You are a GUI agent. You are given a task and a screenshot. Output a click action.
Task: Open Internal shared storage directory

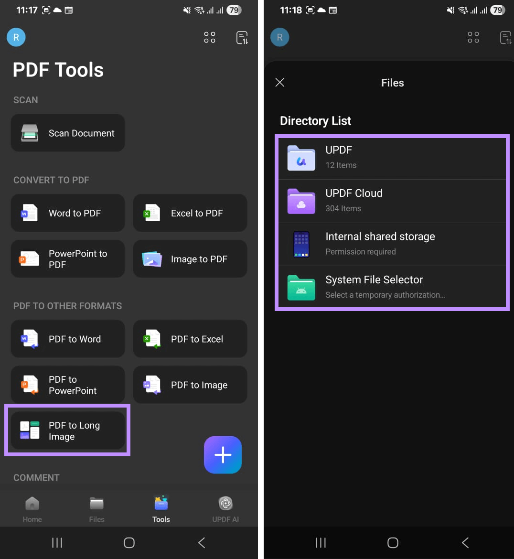[x=392, y=244]
